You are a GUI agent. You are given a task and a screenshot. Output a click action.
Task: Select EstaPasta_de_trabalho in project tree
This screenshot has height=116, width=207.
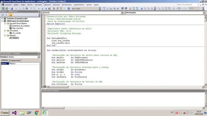[x=21, y=26]
